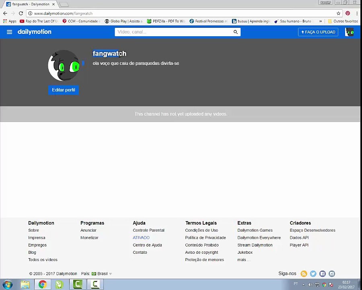The height and width of the screenshot is (290, 362).
Task: Open the Dados API link
Action: click(x=299, y=238)
